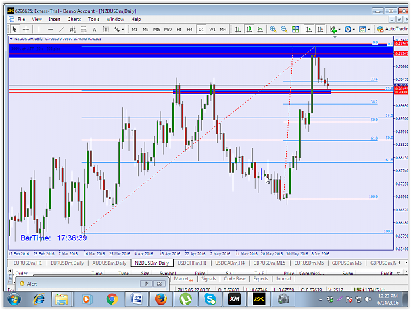Switch to the EURUSDm,H1 chart tab

tap(28, 263)
